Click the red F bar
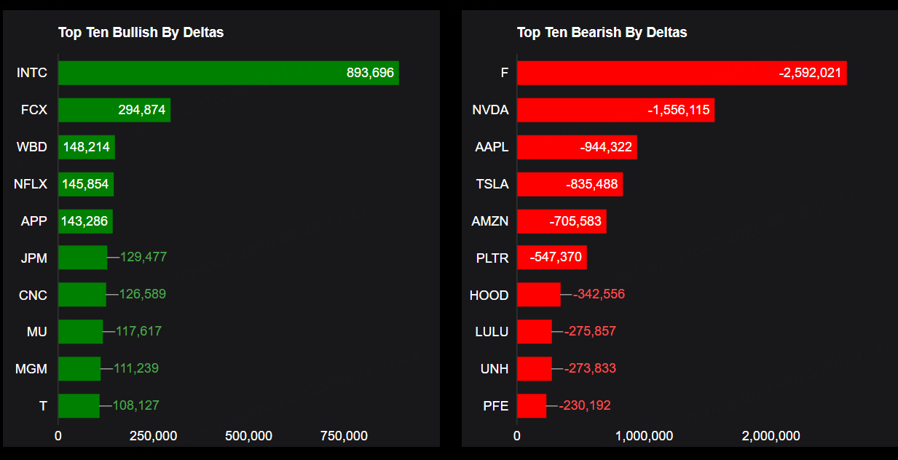The image size is (898, 460). [681, 73]
